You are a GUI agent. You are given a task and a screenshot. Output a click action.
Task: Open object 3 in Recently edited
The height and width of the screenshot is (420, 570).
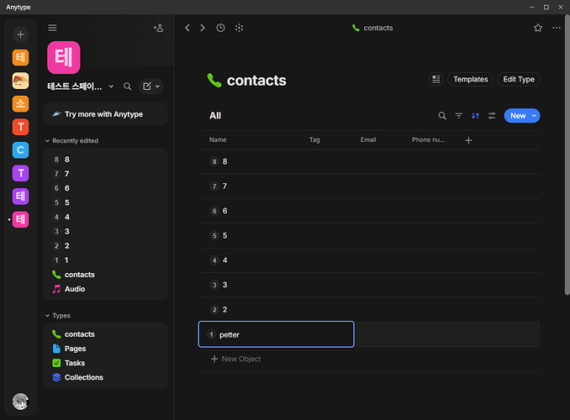click(x=105, y=232)
